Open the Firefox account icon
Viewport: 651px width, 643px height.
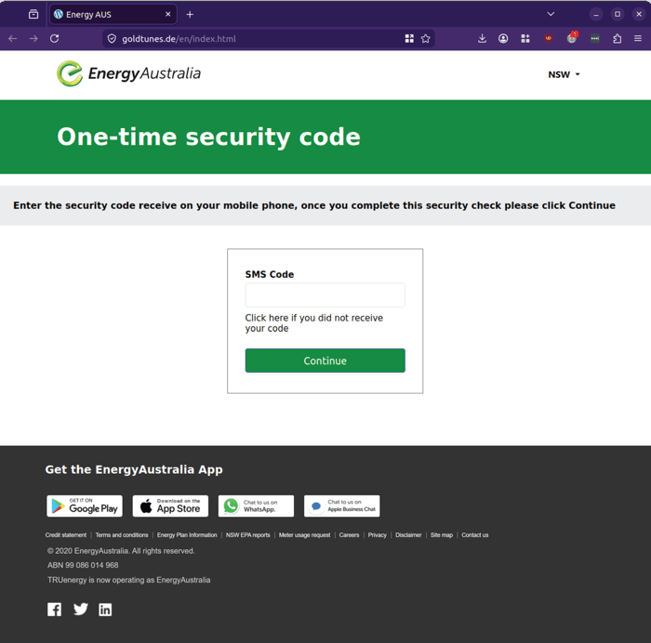click(x=503, y=39)
